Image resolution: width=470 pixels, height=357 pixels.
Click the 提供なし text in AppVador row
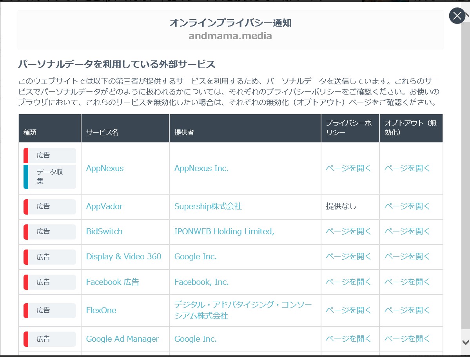point(341,206)
